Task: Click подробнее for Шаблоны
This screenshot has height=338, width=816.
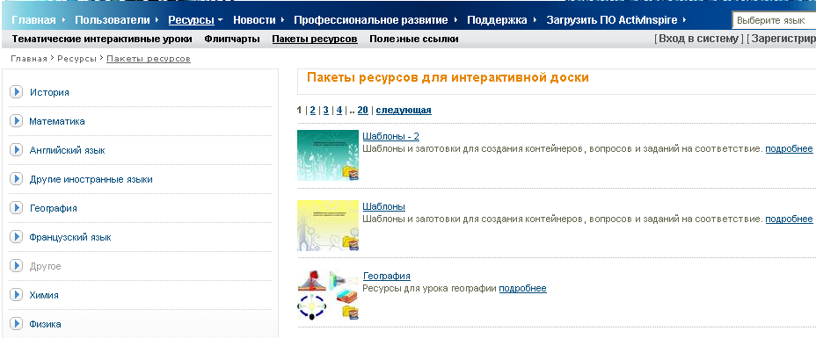Action: 789,219
